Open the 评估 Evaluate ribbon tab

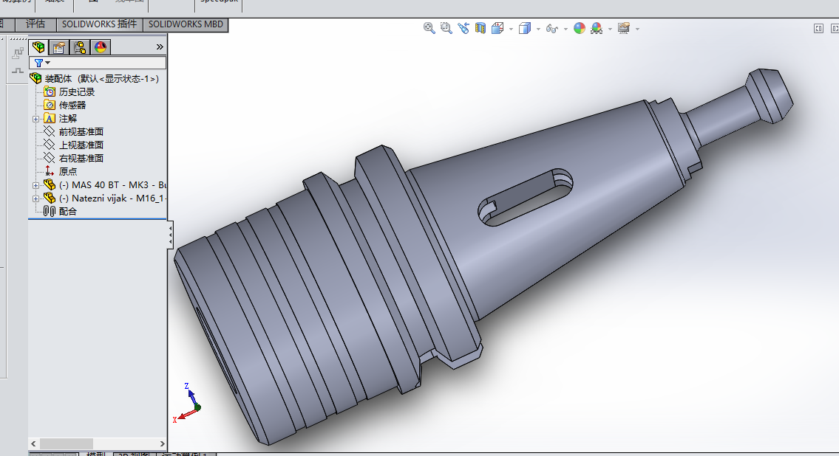[x=35, y=24]
